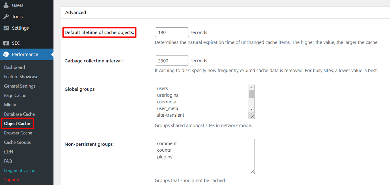
Task: Switch to Browser Cache settings
Action: click(x=17, y=133)
